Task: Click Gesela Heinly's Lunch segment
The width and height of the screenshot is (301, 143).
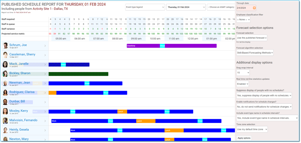Action: [x=174, y=130]
